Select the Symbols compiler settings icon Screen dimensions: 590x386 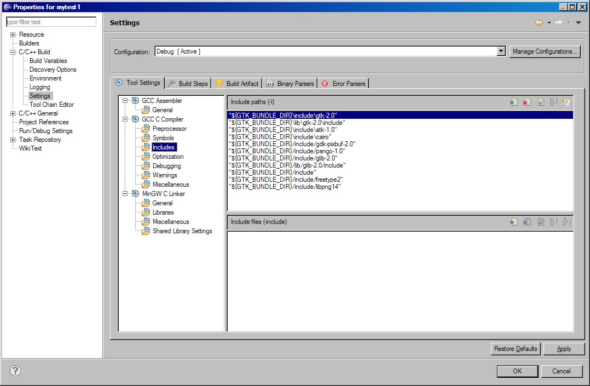point(147,137)
